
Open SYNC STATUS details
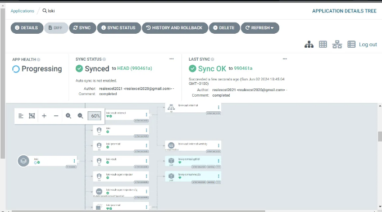click(x=119, y=28)
